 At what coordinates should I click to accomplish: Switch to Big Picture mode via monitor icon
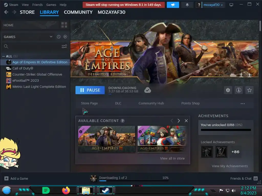pos(231,5)
